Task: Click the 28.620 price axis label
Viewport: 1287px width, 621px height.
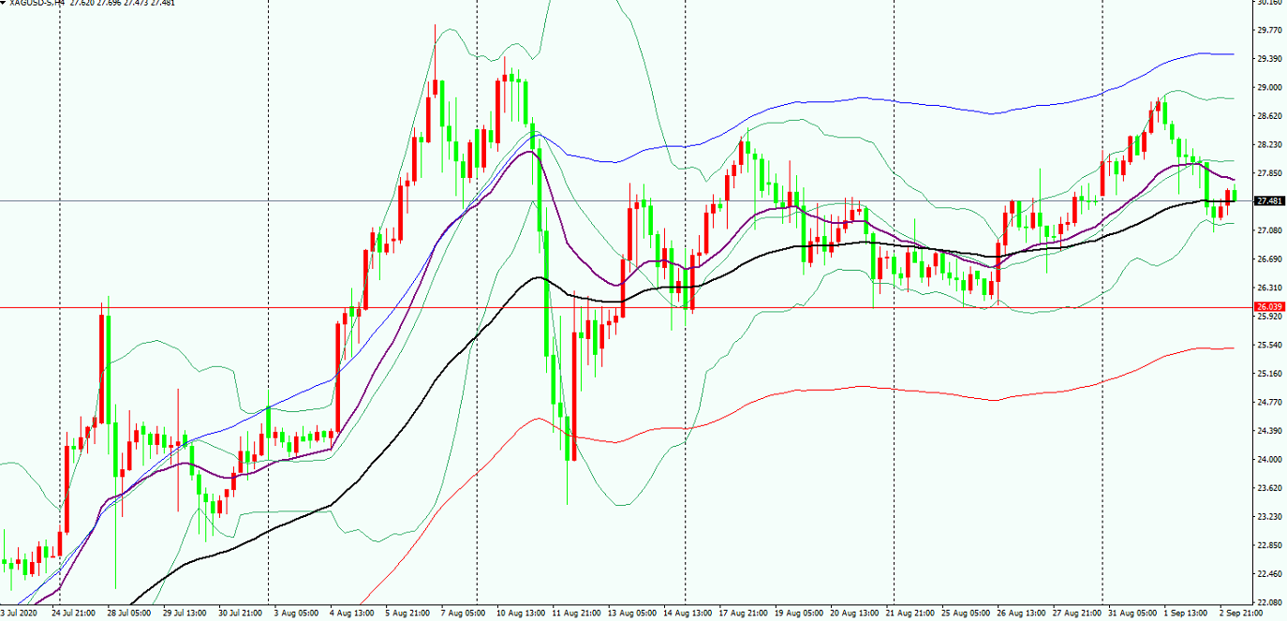Action: pyautogui.click(x=1269, y=116)
